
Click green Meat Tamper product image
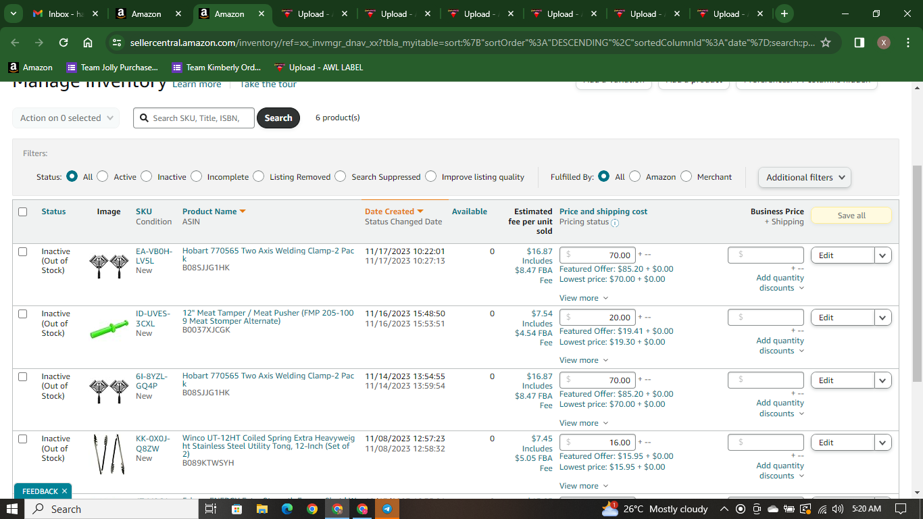(109, 330)
